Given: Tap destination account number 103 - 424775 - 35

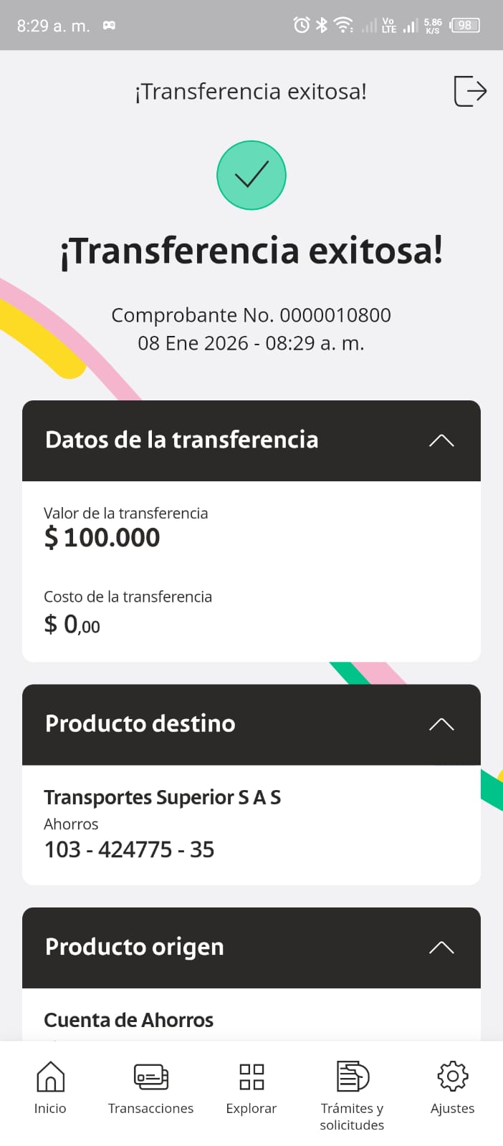Looking at the screenshot, I should coord(129,849).
